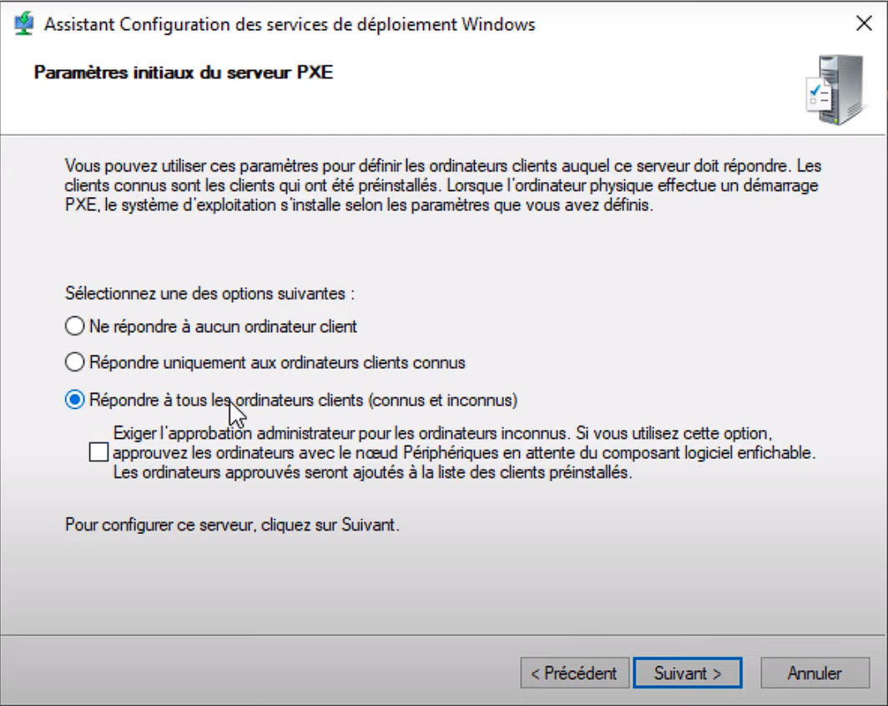Enable the administrator approval checkbox square
This screenshot has width=888, height=706.
(x=98, y=452)
